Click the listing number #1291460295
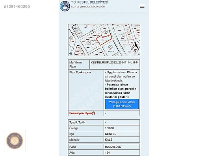Image resolution: width=208 pixels, height=156 pixels. coord(17,7)
